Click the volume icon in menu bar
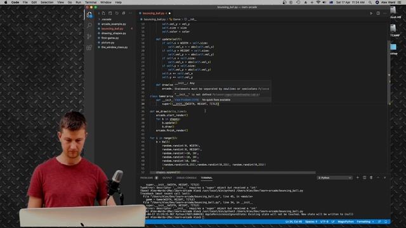The width and height of the screenshot is (406, 228). pos(324,3)
